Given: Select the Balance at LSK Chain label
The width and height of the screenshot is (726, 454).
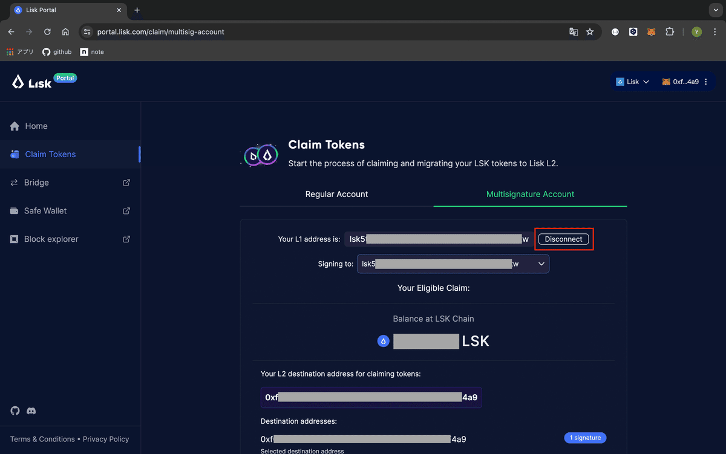Looking at the screenshot, I should point(433,319).
